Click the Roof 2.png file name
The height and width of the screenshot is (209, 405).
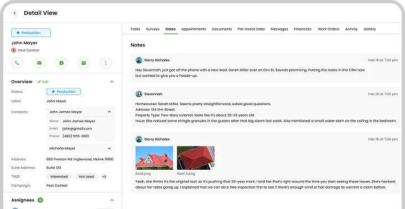coord(186,174)
